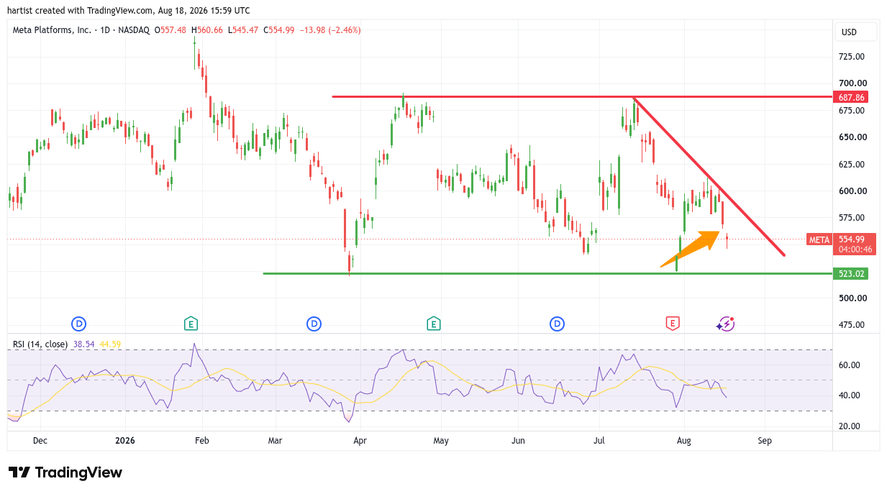Click the open price O557.48

[170, 30]
